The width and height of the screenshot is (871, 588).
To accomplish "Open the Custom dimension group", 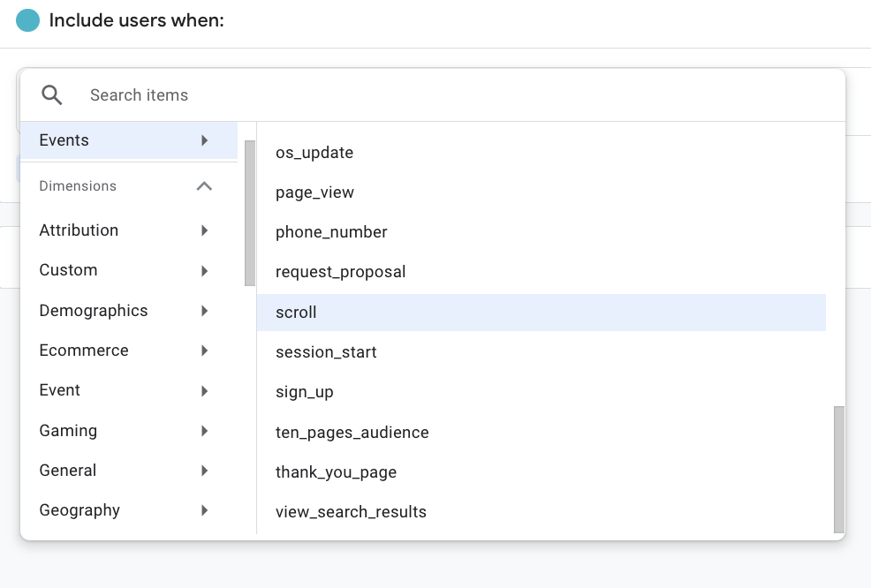I will pos(129,270).
